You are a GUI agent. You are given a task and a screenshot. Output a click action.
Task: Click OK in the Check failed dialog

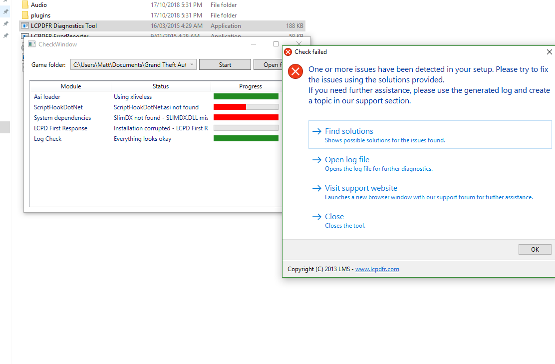535,249
